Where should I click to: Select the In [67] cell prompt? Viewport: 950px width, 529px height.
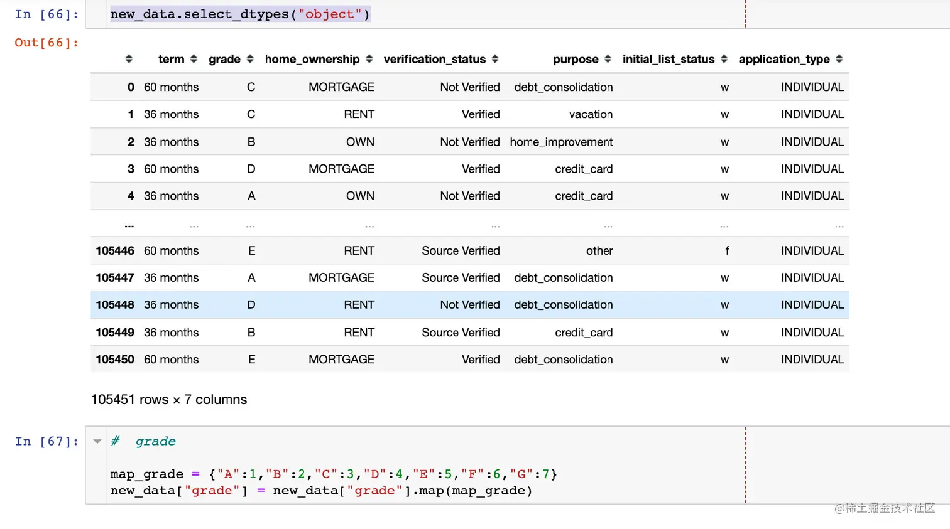tap(46, 441)
